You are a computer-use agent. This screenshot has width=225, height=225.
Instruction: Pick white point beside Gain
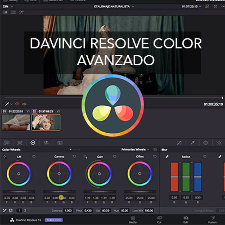(x=85, y=156)
